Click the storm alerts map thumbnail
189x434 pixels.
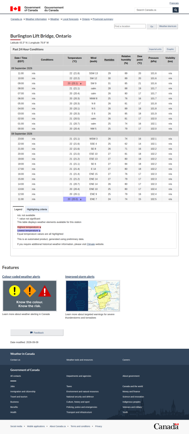pyautogui.click(x=93, y=296)
